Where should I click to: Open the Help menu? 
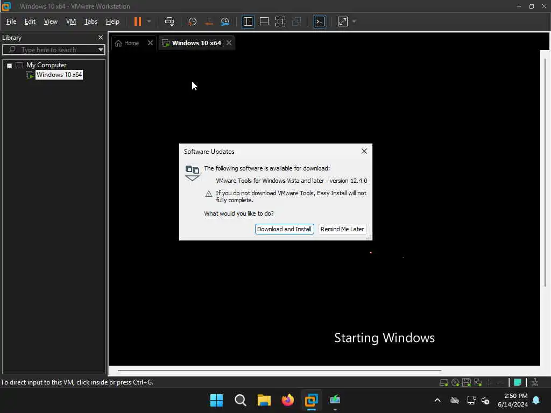pyautogui.click(x=112, y=22)
